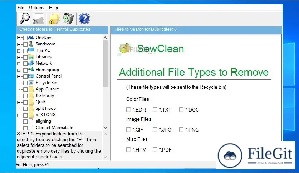Check the OneDrive folder checkbox

[x=25, y=38]
